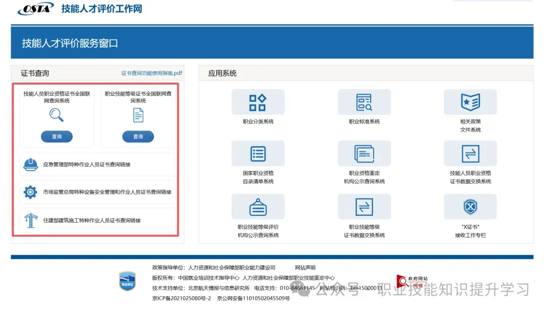Click the 技能人员职业资格证书全国联网查询系统 title text
Viewport: 547px width, 311px height.
pos(57,97)
